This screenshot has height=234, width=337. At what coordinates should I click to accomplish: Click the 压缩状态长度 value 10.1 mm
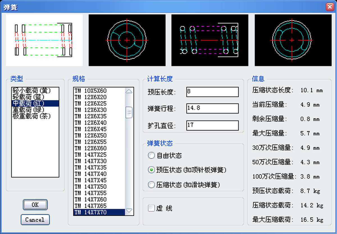coord(311,90)
